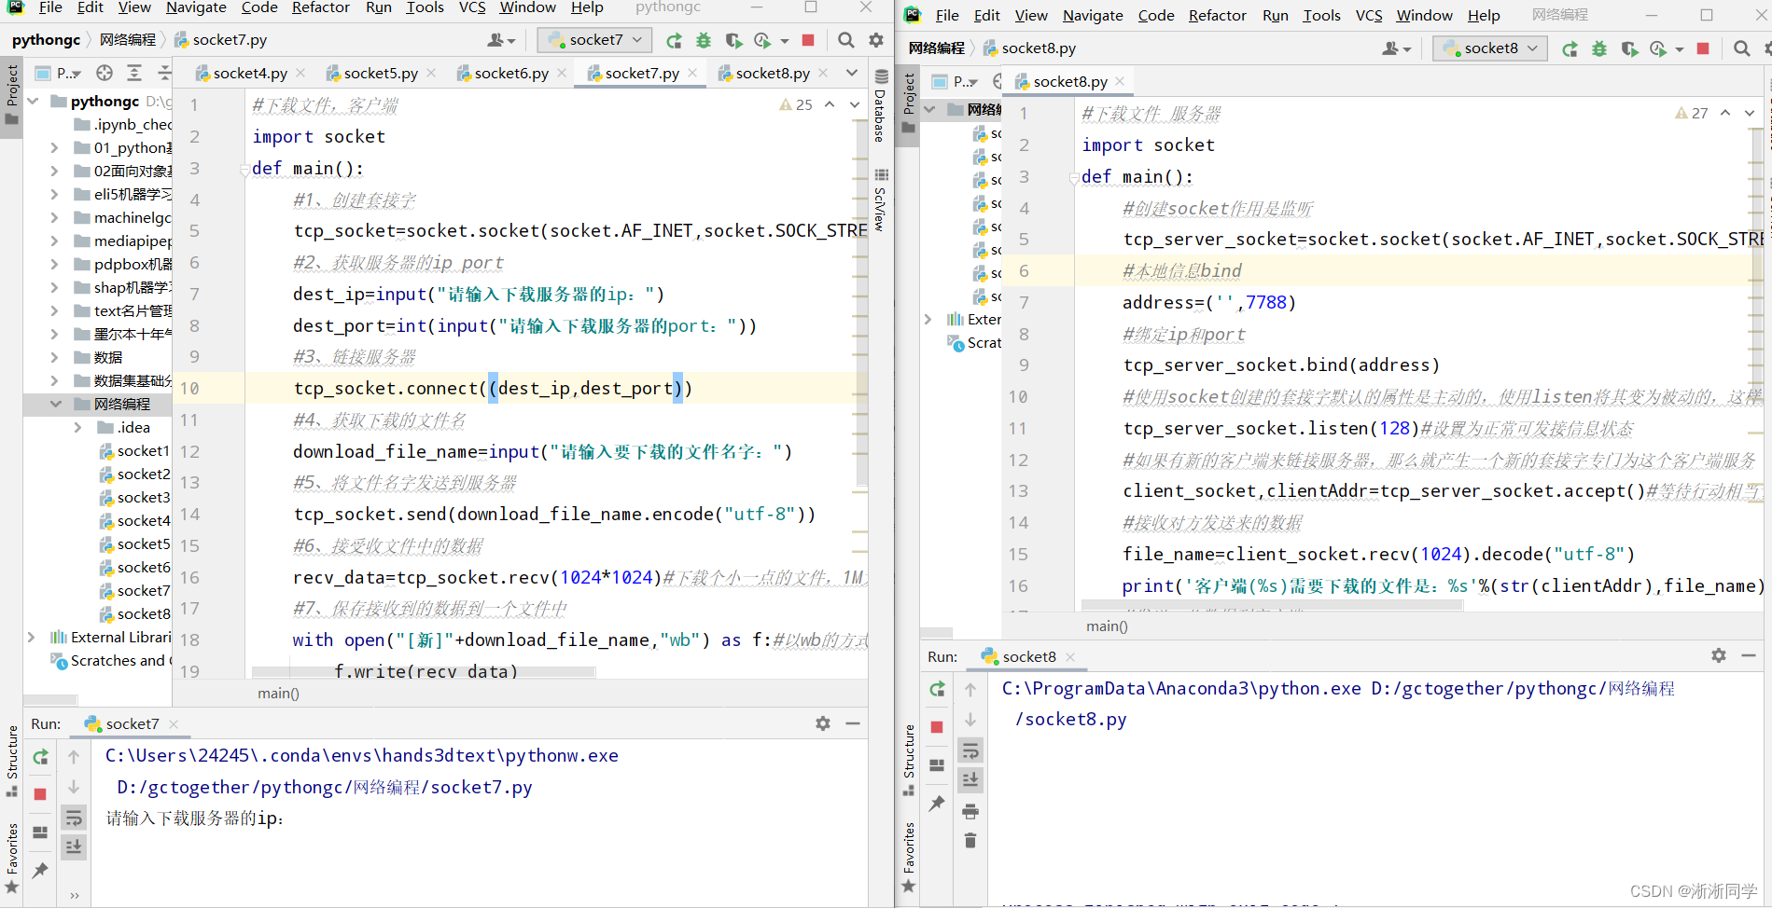The width and height of the screenshot is (1772, 908).
Task: Stop the running process in left toolbar
Action: tap(808, 40)
